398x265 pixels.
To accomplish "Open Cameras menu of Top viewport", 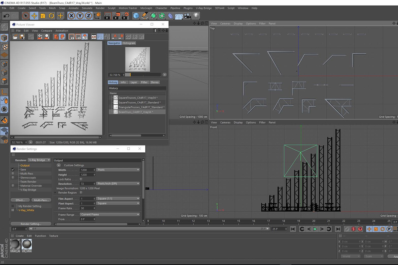I will [x=225, y=24].
